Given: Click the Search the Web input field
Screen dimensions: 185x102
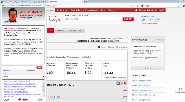Looking at the screenshot, I should click(x=92, y=19).
